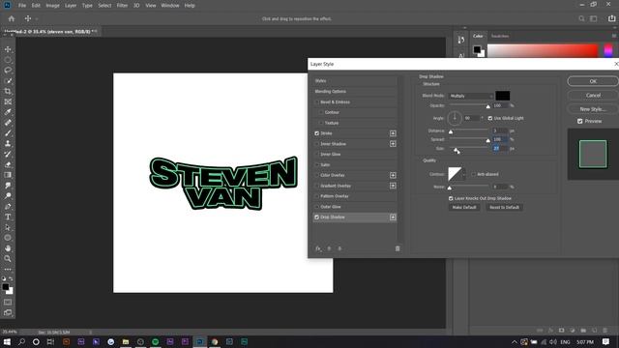Open the Image menu
The width and height of the screenshot is (619, 348).
point(52,6)
